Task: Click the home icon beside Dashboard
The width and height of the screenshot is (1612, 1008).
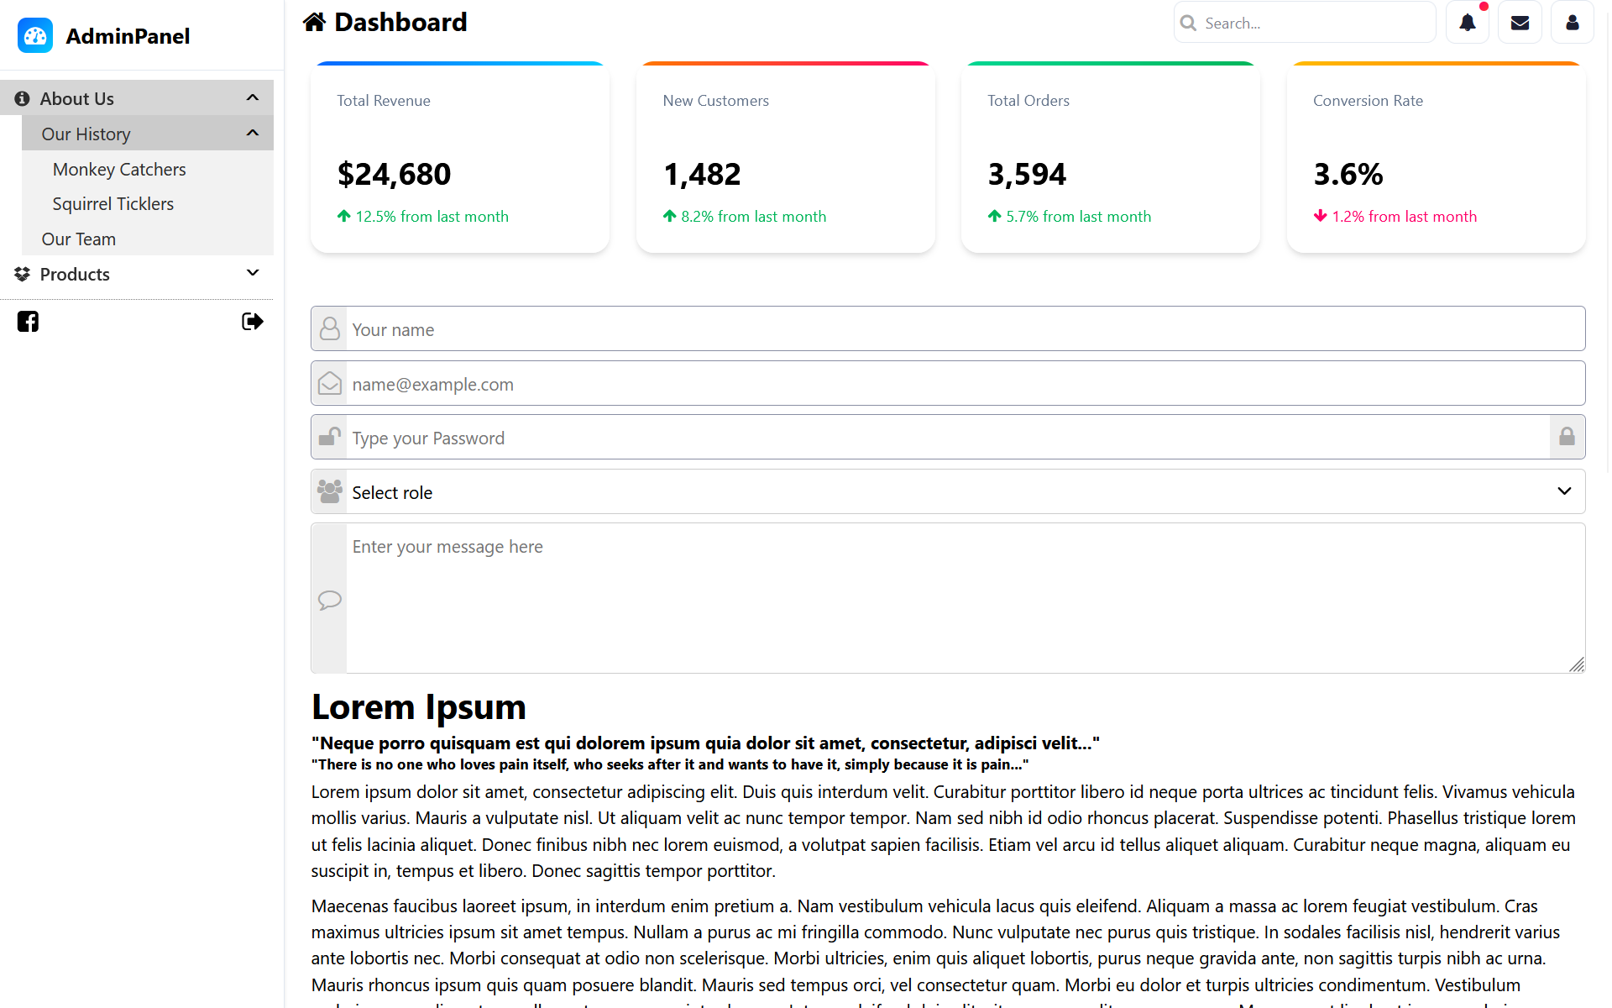Action: tap(315, 22)
